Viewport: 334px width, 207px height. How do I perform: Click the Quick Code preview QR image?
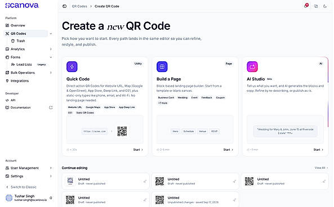(x=122, y=131)
